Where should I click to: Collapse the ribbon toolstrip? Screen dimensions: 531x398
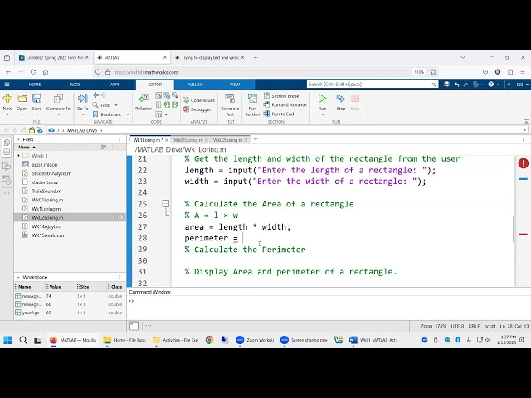tap(526, 121)
